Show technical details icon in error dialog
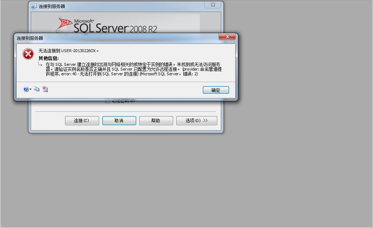 [45, 89]
